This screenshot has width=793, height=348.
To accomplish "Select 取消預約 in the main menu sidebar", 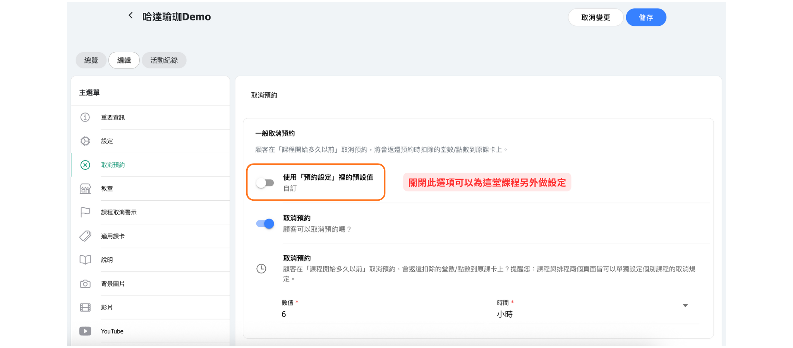I will (x=113, y=165).
